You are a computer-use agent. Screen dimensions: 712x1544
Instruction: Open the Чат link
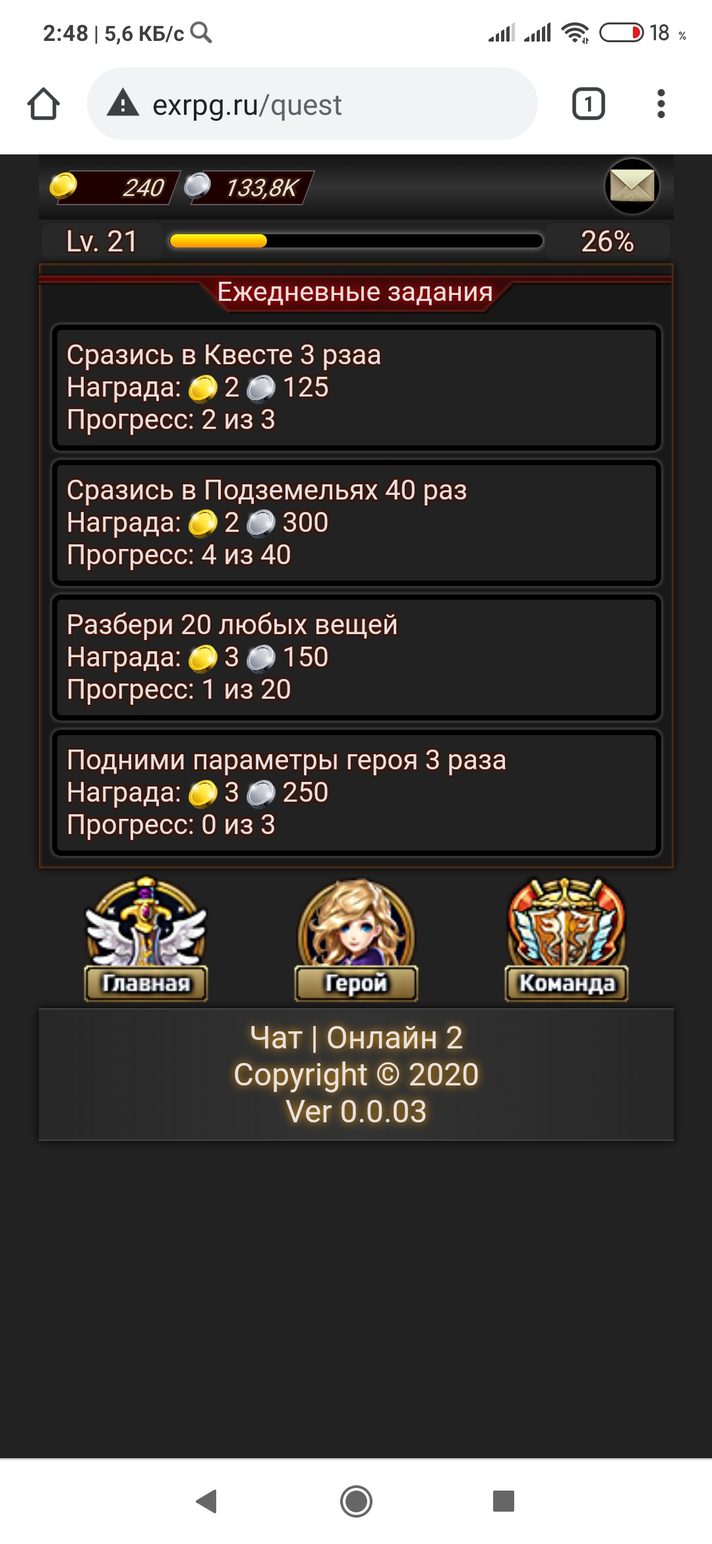click(x=276, y=1037)
